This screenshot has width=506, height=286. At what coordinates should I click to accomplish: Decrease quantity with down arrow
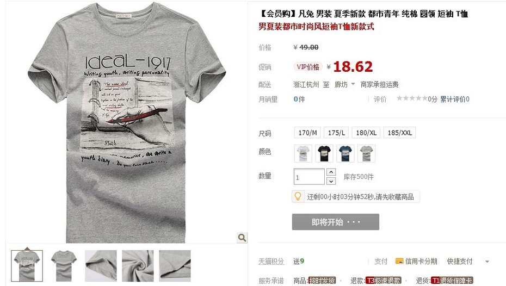[331, 181]
